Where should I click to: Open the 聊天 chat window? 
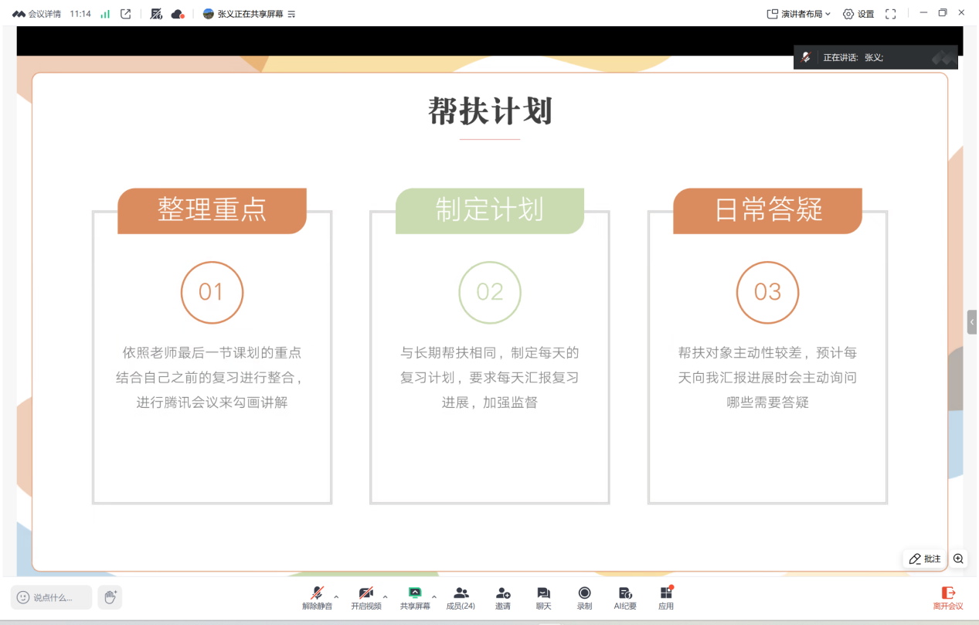click(544, 597)
